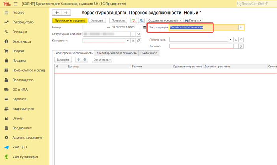Switch to Счета учета tab

pos(149,53)
